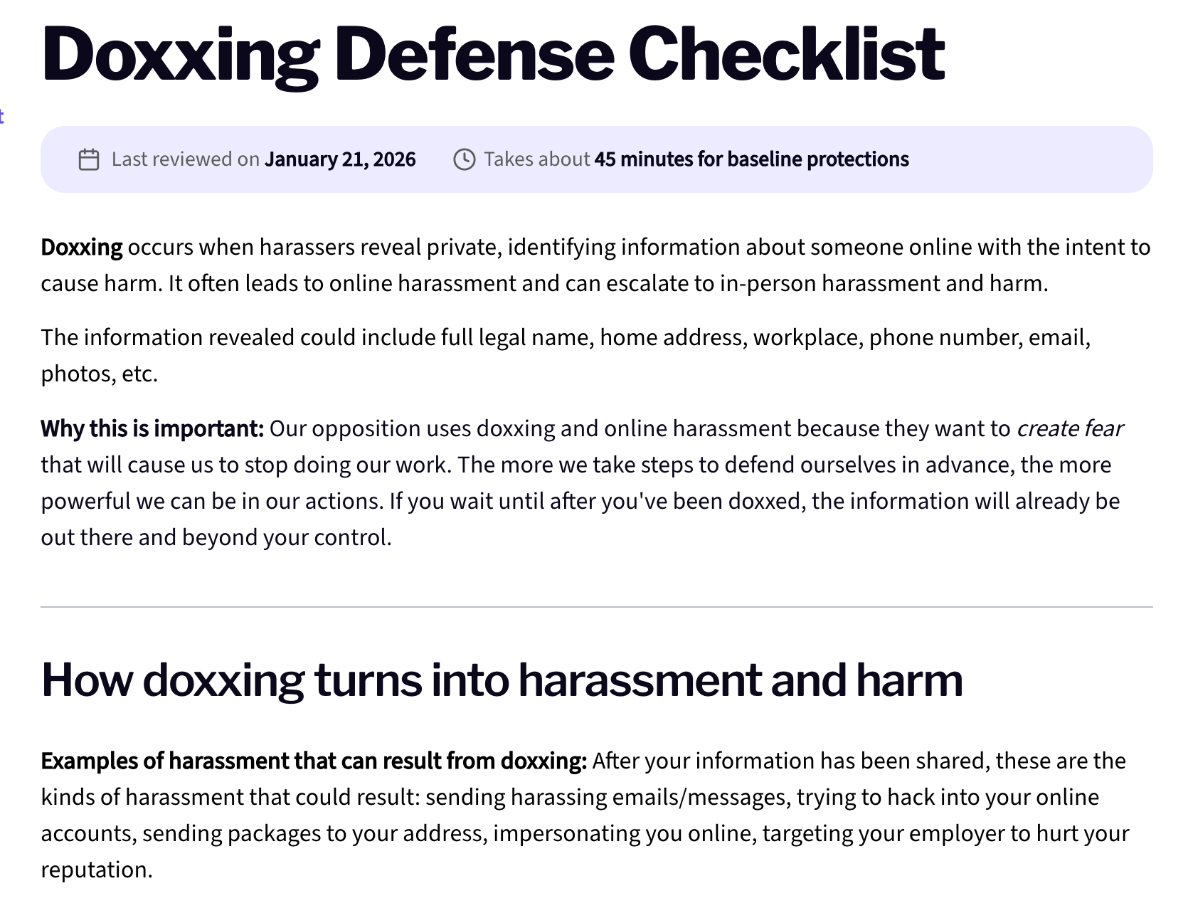Click the italic create fear phrase

pos(1069,429)
